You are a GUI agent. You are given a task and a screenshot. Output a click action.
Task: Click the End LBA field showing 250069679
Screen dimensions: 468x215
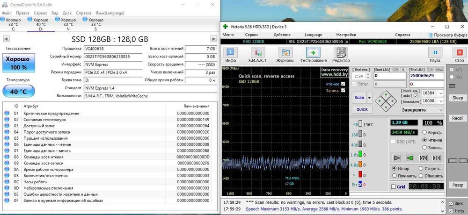click(426, 76)
